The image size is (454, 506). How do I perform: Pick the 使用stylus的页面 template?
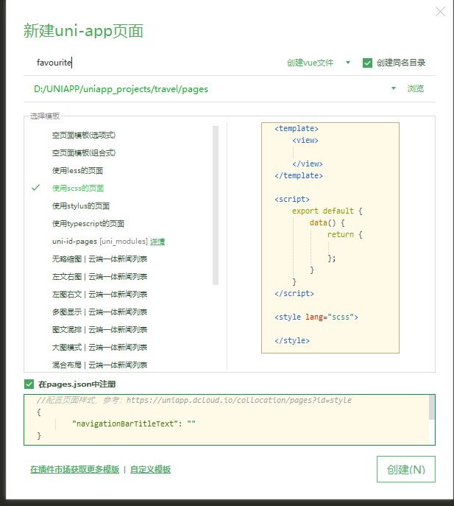(81, 206)
